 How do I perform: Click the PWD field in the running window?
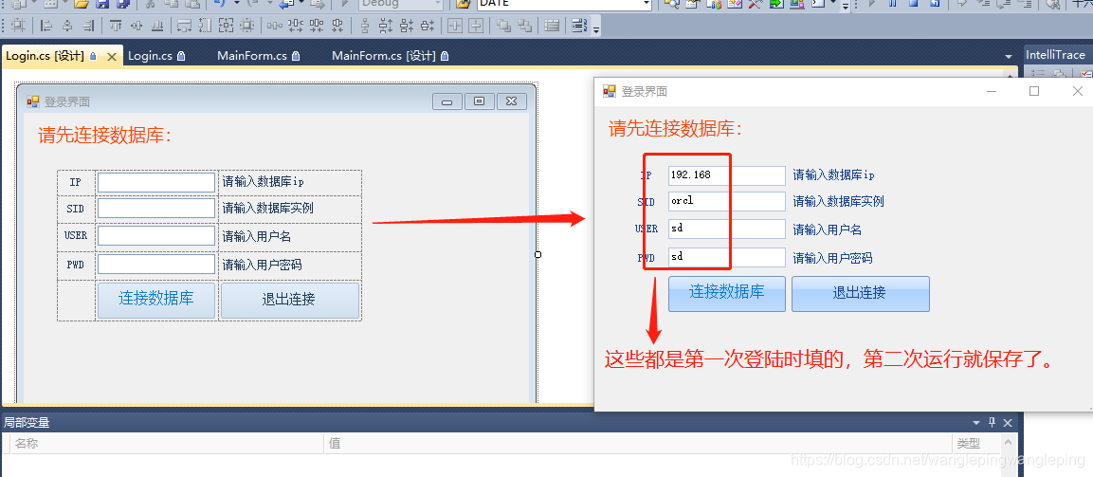(727, 257)
